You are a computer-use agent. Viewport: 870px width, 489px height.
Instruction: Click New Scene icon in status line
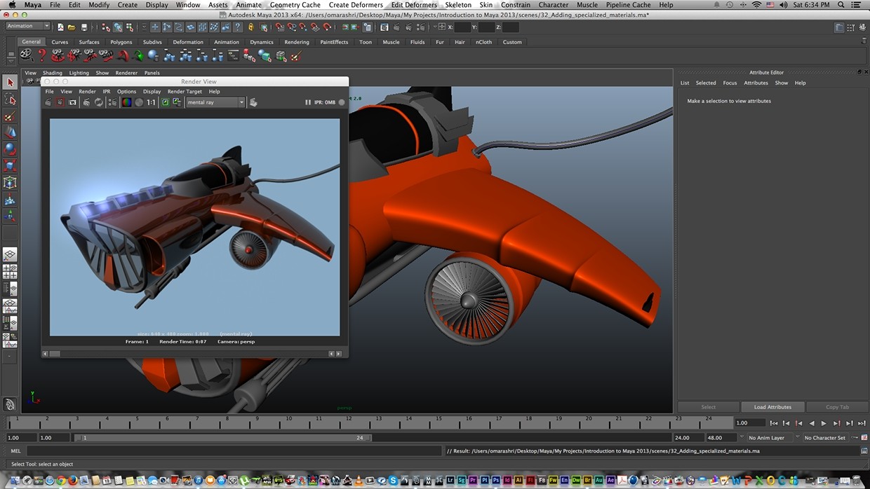61,27
